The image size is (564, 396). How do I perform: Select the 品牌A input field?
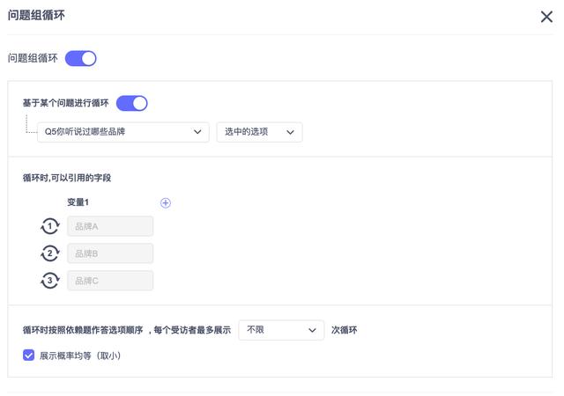(110, 226)
